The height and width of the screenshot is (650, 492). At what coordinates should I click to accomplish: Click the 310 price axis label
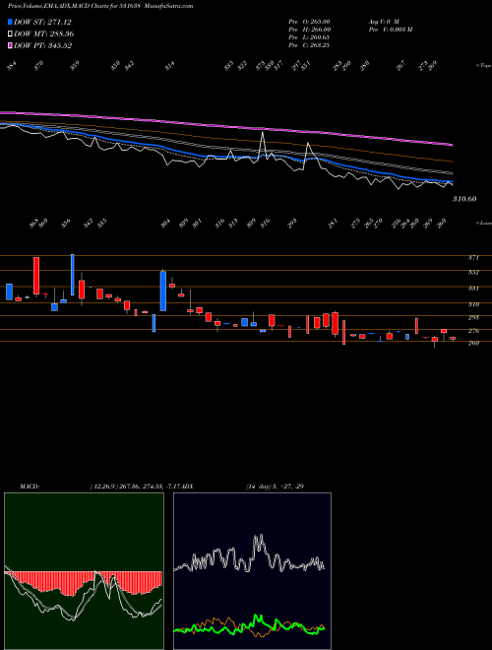[473, 304]
